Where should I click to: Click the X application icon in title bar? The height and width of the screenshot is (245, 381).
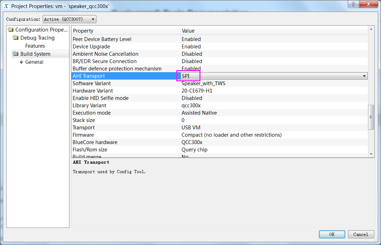[6, 6]
